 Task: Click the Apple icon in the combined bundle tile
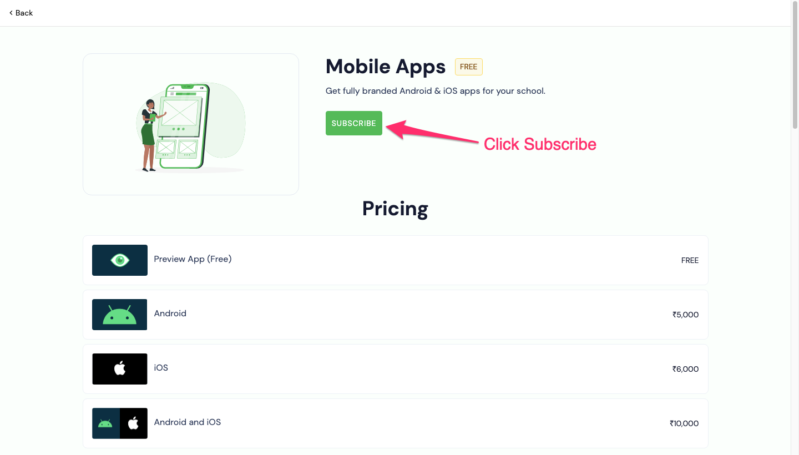(133, 423)
